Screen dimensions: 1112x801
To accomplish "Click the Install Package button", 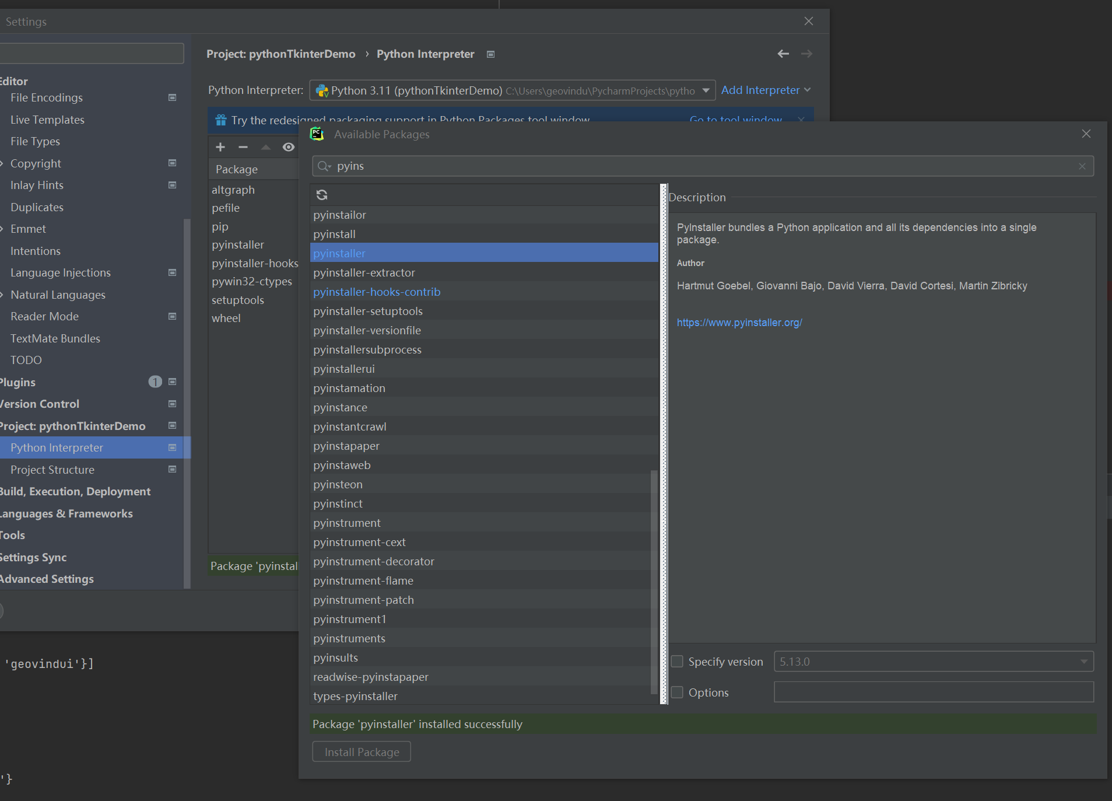I will click(x=362, y=752).
